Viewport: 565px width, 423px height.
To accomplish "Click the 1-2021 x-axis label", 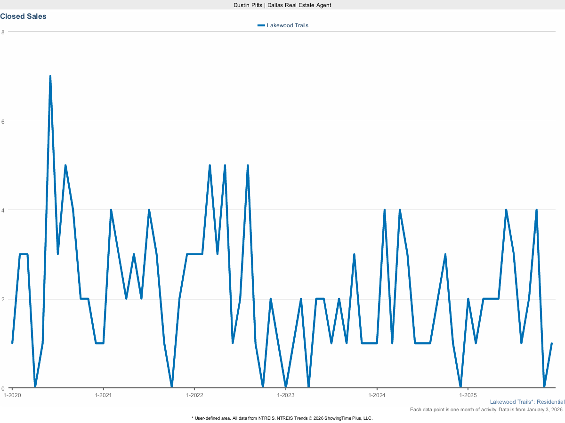I will coord(103,395).
